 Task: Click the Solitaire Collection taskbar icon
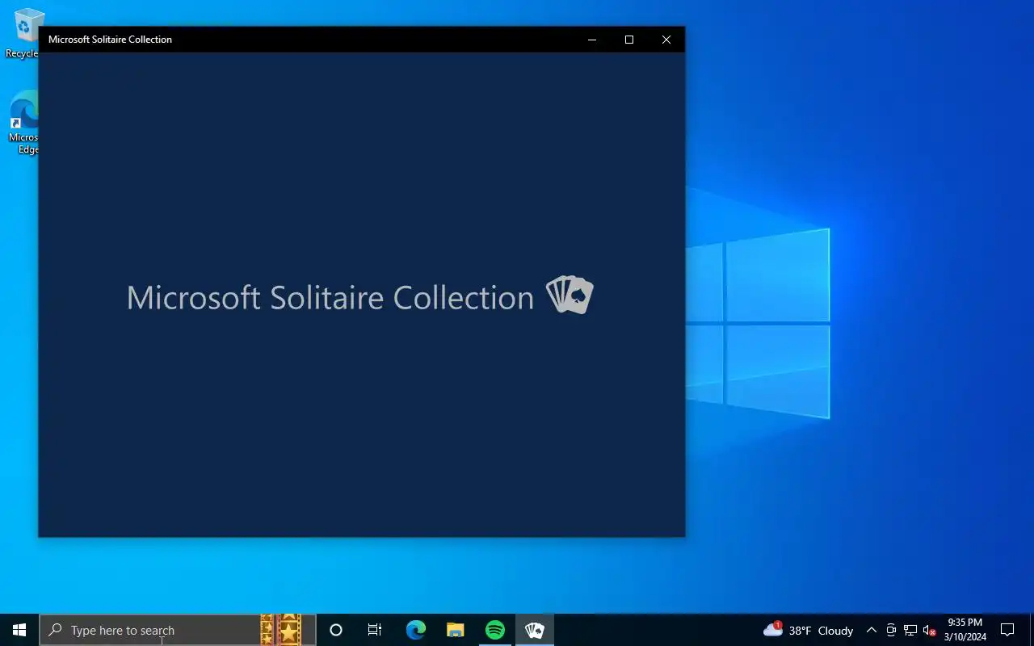[x=535, y=630]
